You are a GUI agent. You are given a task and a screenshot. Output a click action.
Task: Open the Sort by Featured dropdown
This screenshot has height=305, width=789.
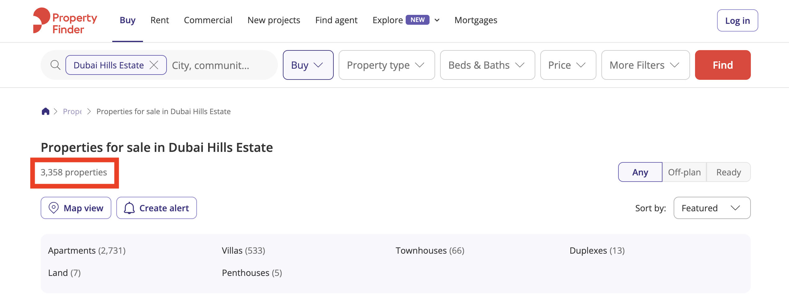pos(712,208)
